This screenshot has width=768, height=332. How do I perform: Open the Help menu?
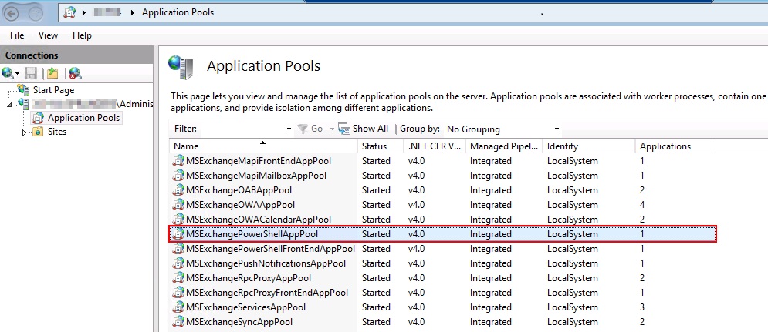coord(82,35)
